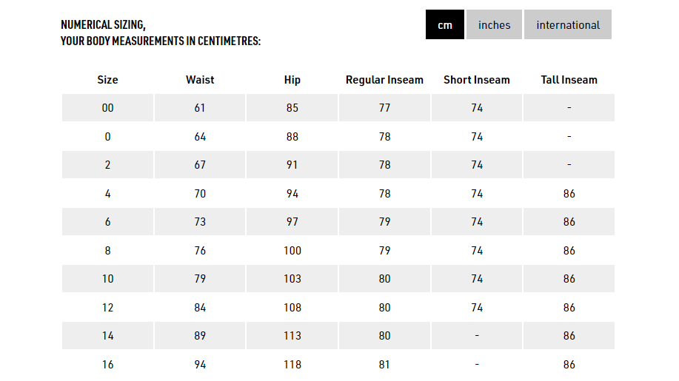Select the size 10 row label

[107, 279]
